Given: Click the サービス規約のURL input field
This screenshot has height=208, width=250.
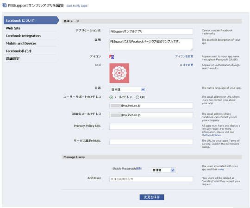Looking at the screenshot, I should coord(151,142).
